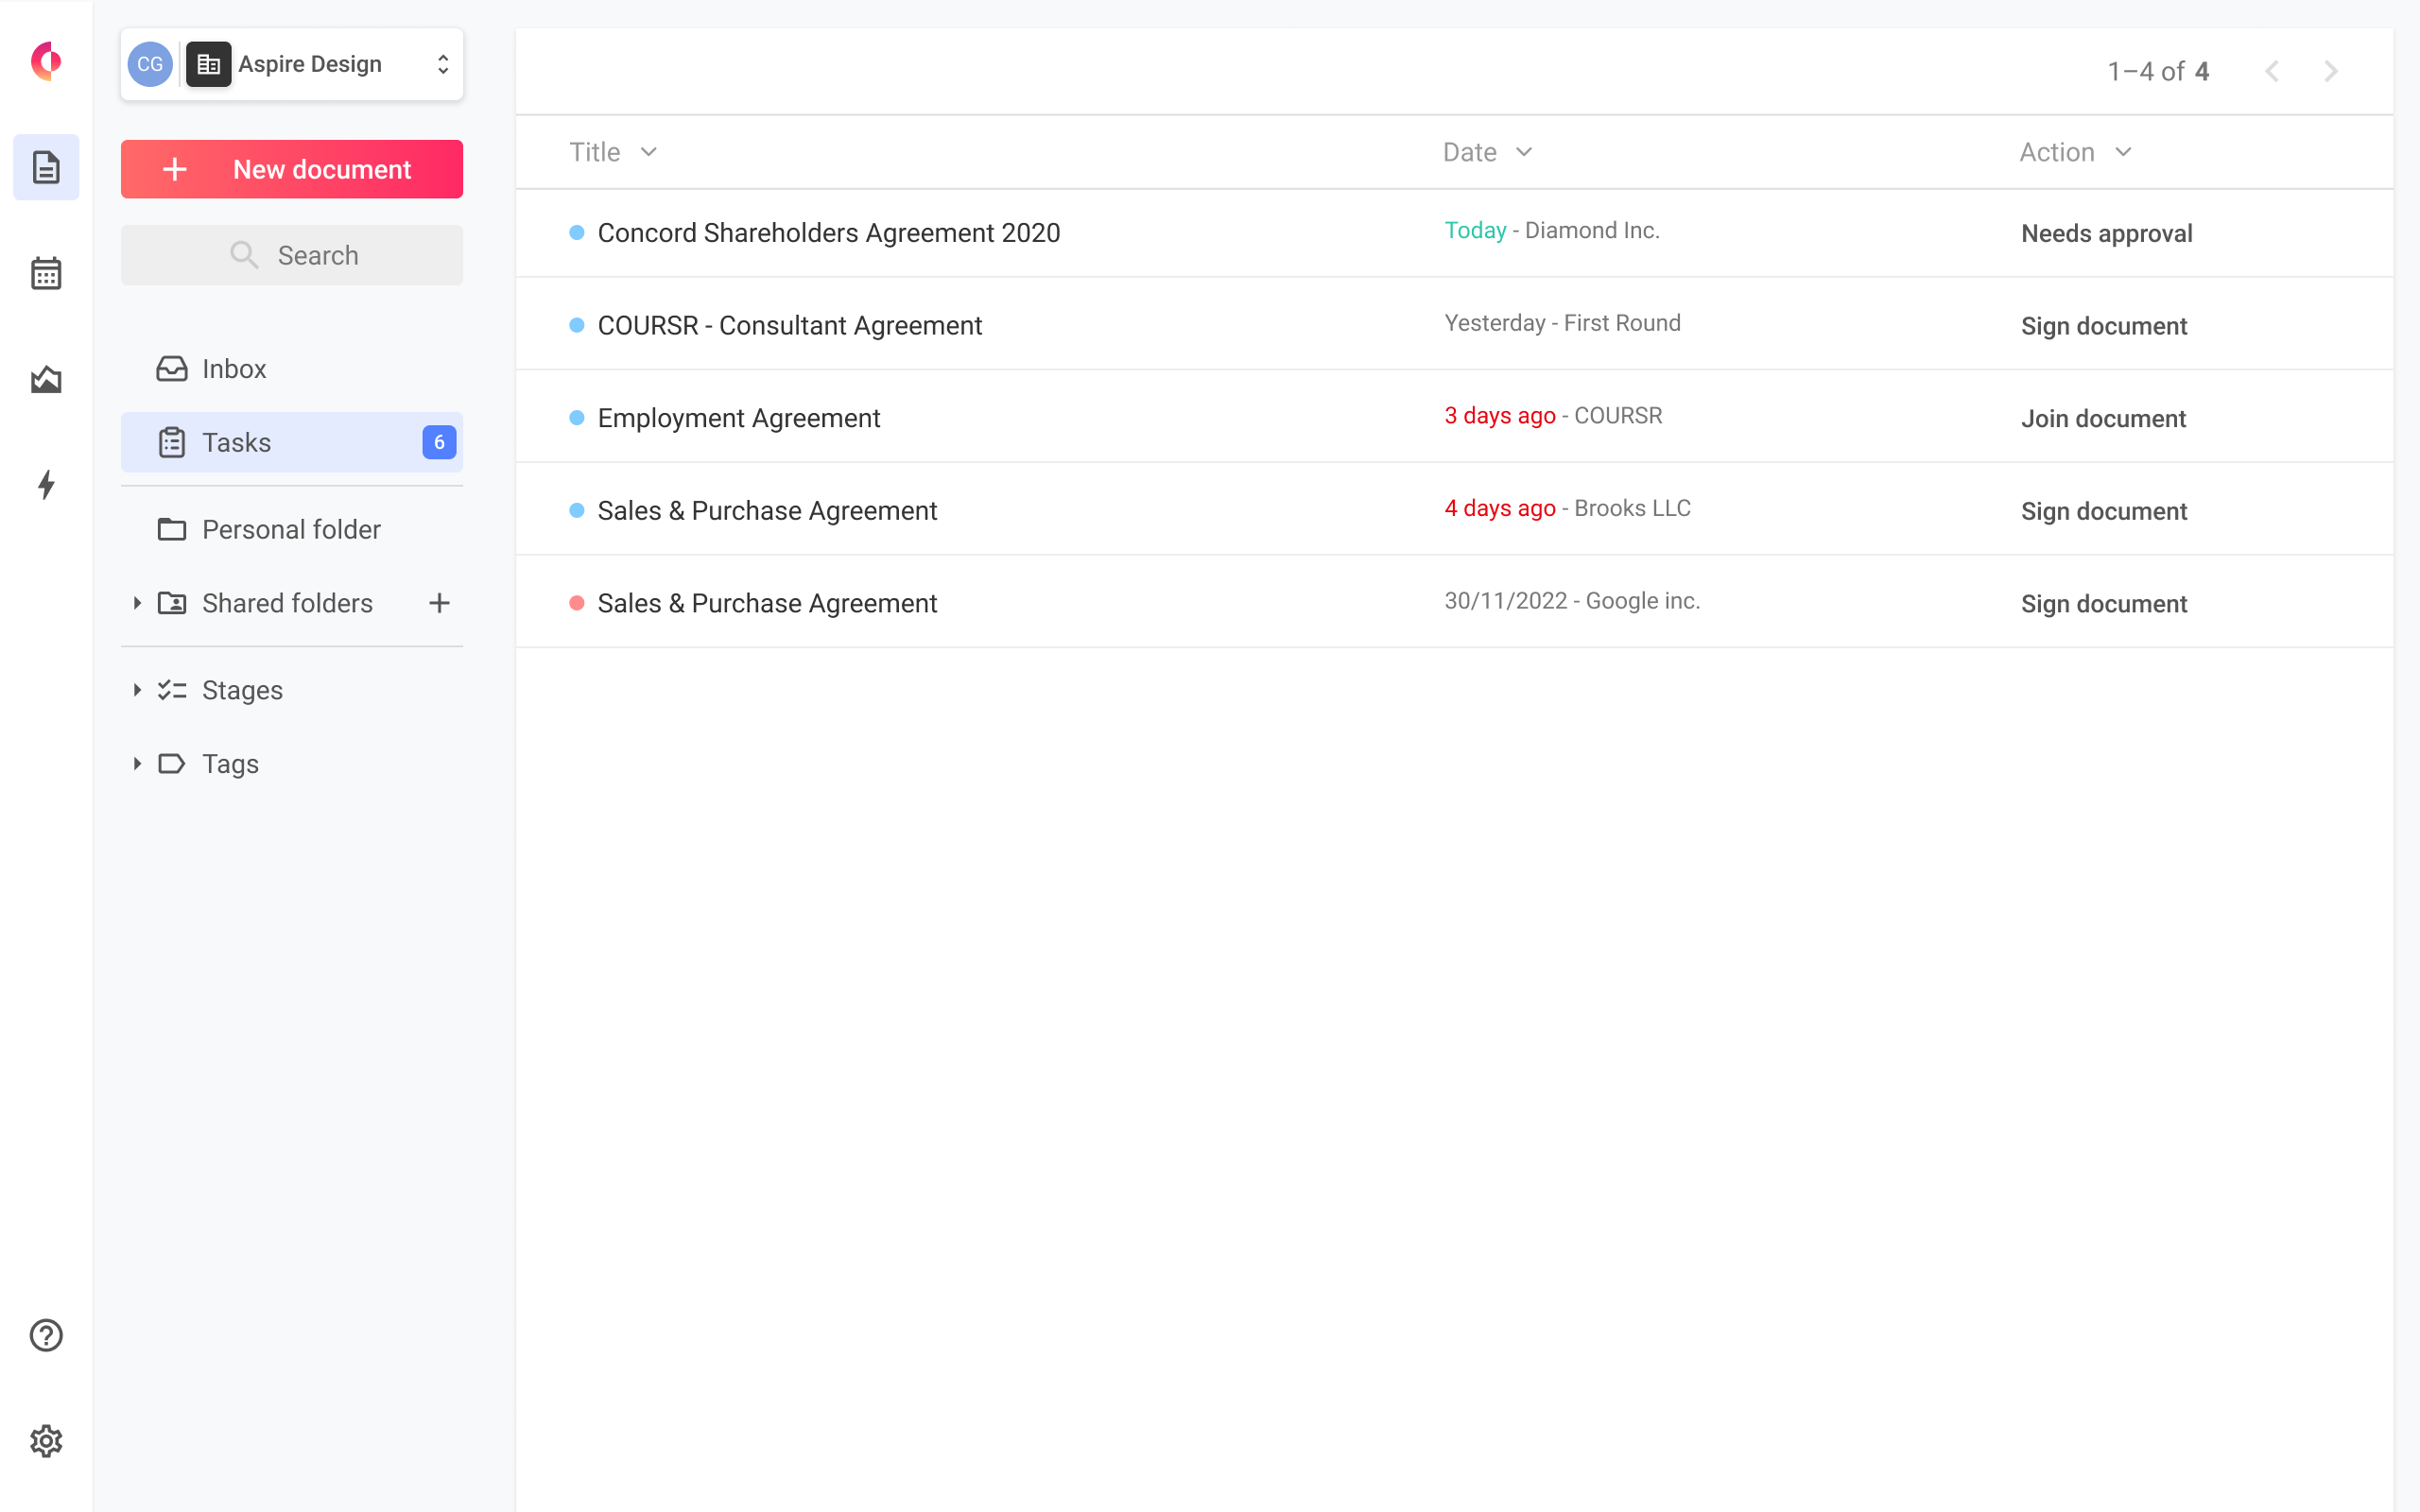Expand the Shared folders tree

pos(137,603)
